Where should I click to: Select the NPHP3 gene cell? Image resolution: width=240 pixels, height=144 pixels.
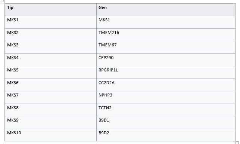(x=166, y=98)
